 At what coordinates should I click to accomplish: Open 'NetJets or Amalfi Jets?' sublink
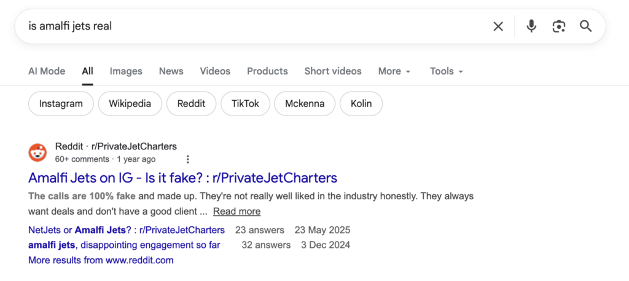(x=127, y=231)
